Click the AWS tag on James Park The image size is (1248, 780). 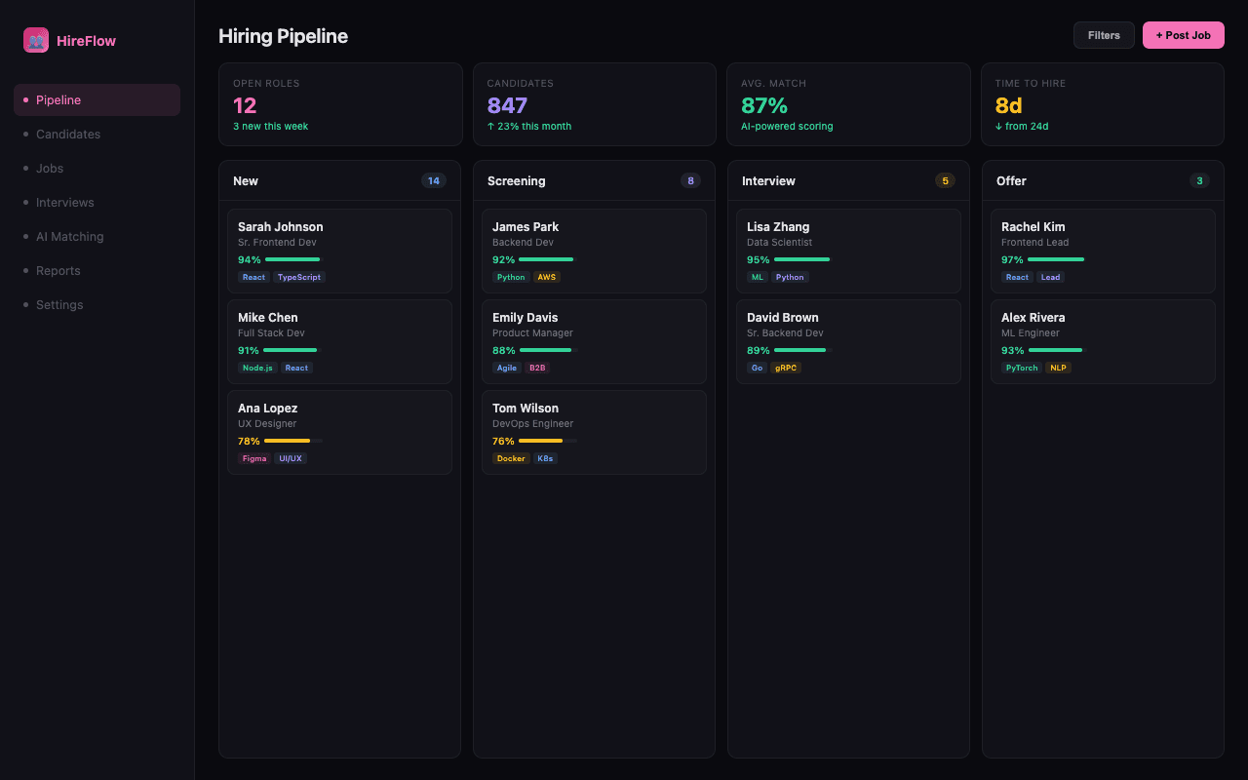(x=547, y=277)
